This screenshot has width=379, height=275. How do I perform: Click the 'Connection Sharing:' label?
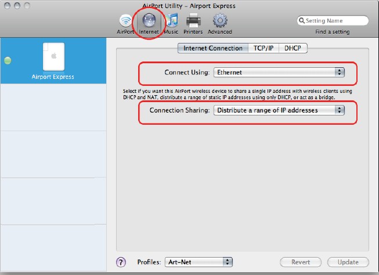click(179, 110)
